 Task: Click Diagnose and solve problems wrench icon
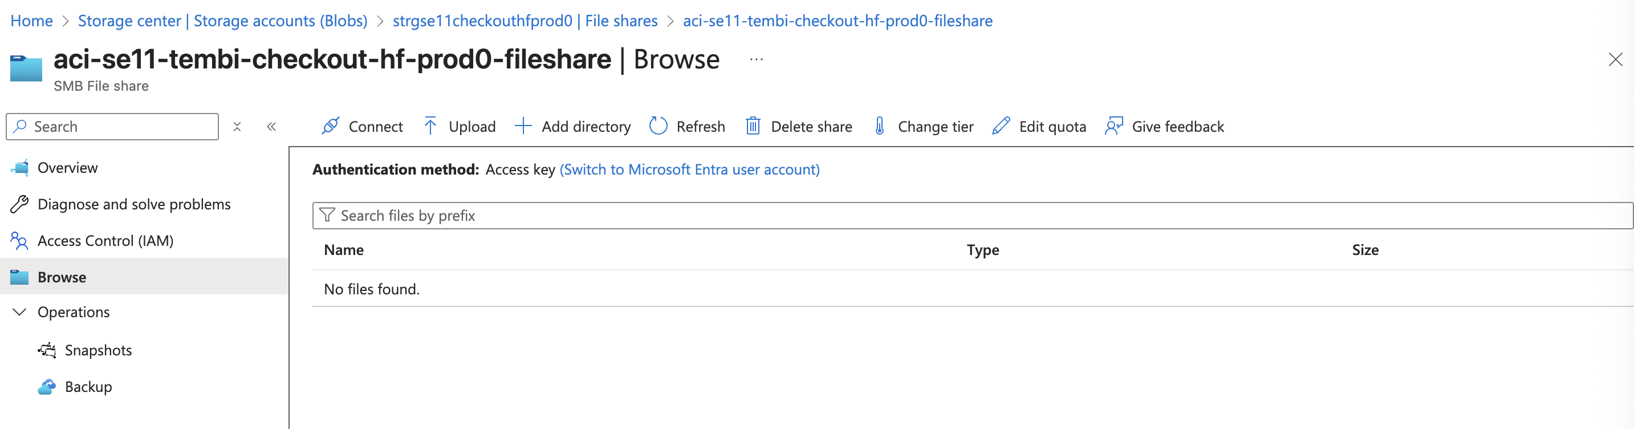point(18,204)
